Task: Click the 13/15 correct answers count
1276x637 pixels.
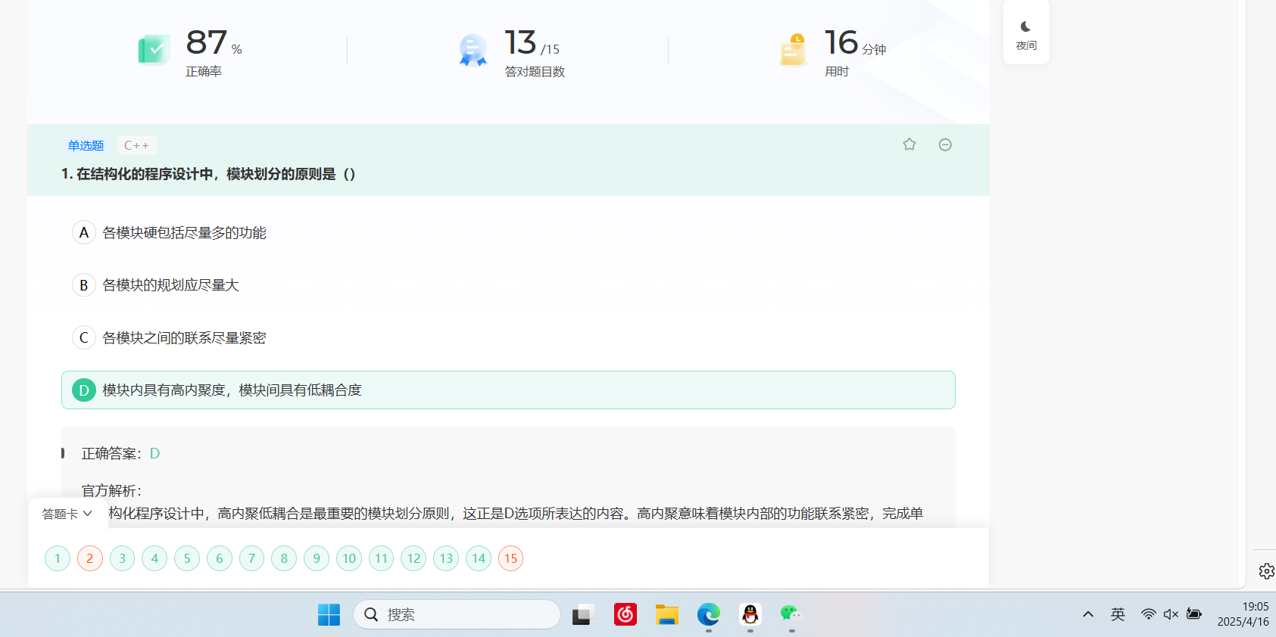Action: (532, 43)
